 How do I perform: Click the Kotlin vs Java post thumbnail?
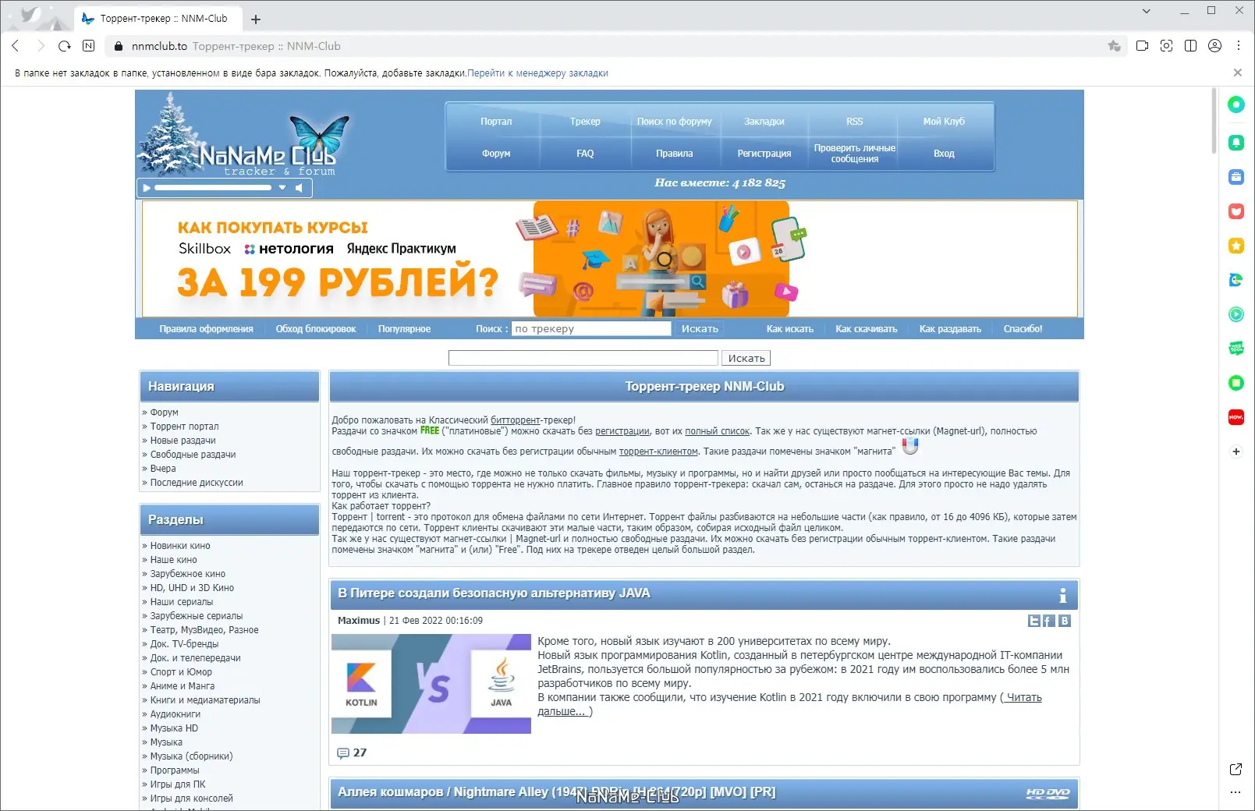(431, 684)
